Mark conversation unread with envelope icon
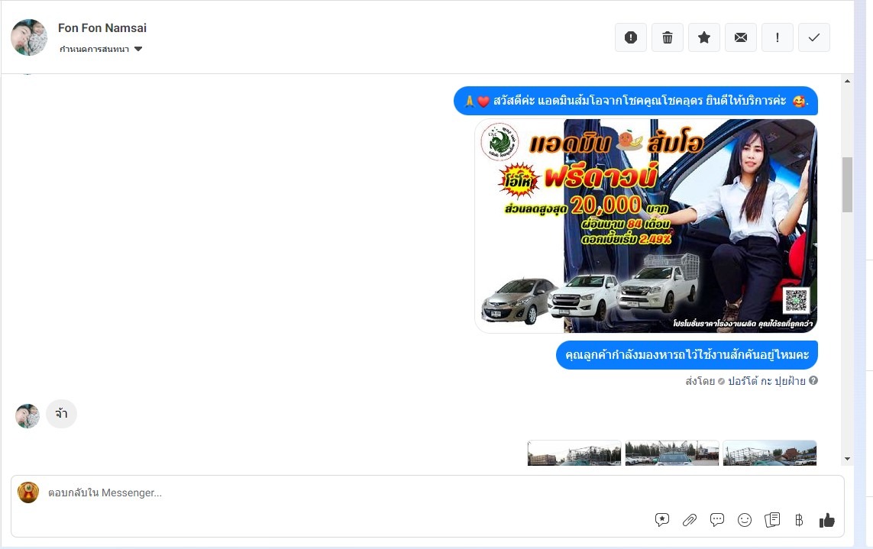The width and height of the screenshot is (873, 549). pos(741,37)
